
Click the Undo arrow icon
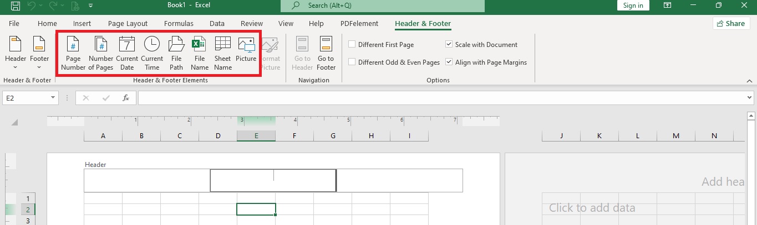32,6
